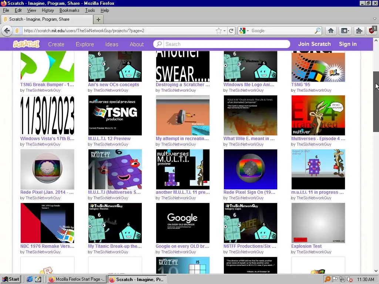Screen dimensions: 379x284
Task: Open Ani's new OCs concepts link
Action: click(113, 85)
